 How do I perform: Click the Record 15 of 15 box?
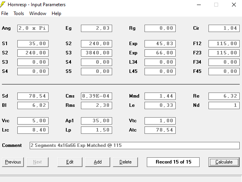[x=173, y=162]
